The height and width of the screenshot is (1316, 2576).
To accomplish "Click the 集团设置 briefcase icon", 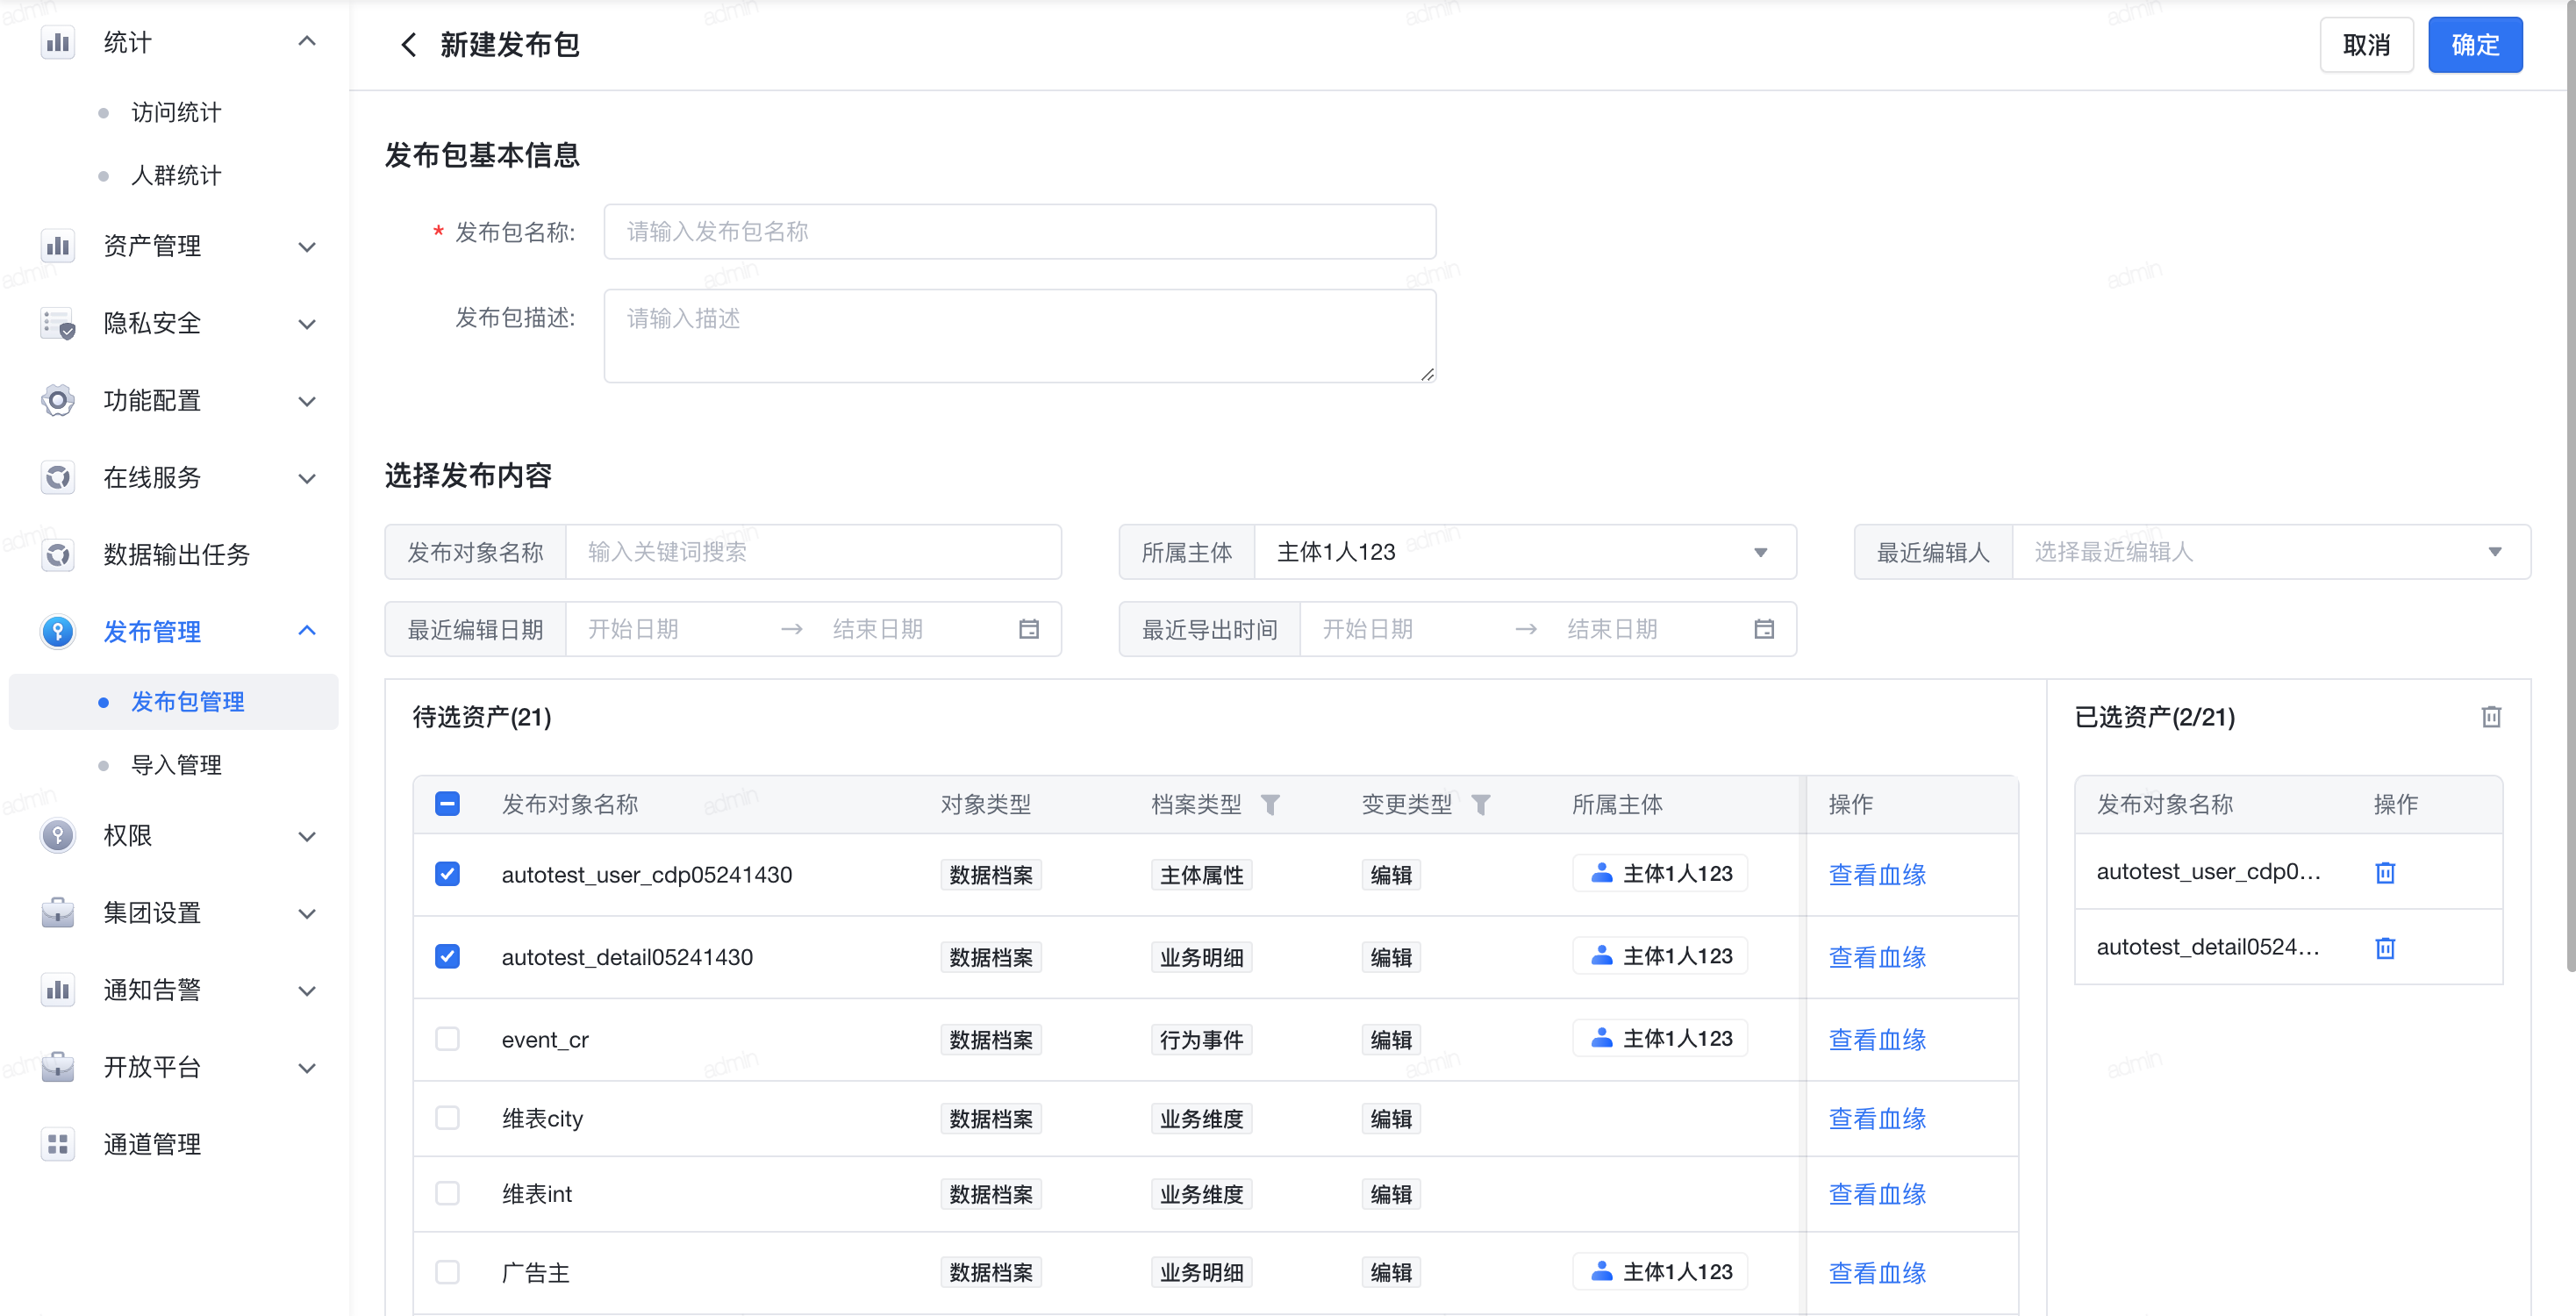I will click(58, 912).
